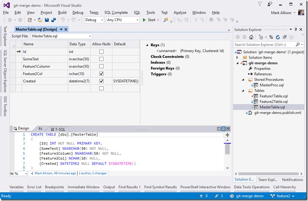Click the Save All icon

click(53, 20)
